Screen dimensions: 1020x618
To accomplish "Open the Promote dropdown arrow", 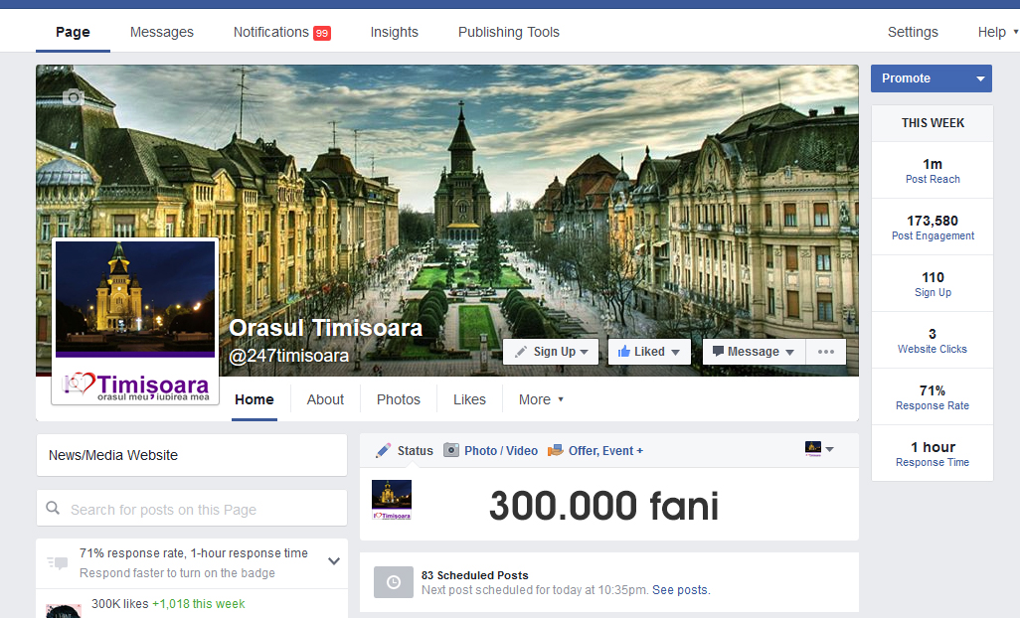I will [x=980, y=78].
